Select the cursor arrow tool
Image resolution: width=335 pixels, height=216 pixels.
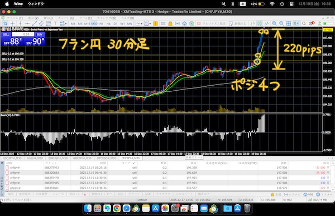coord(6,23)
